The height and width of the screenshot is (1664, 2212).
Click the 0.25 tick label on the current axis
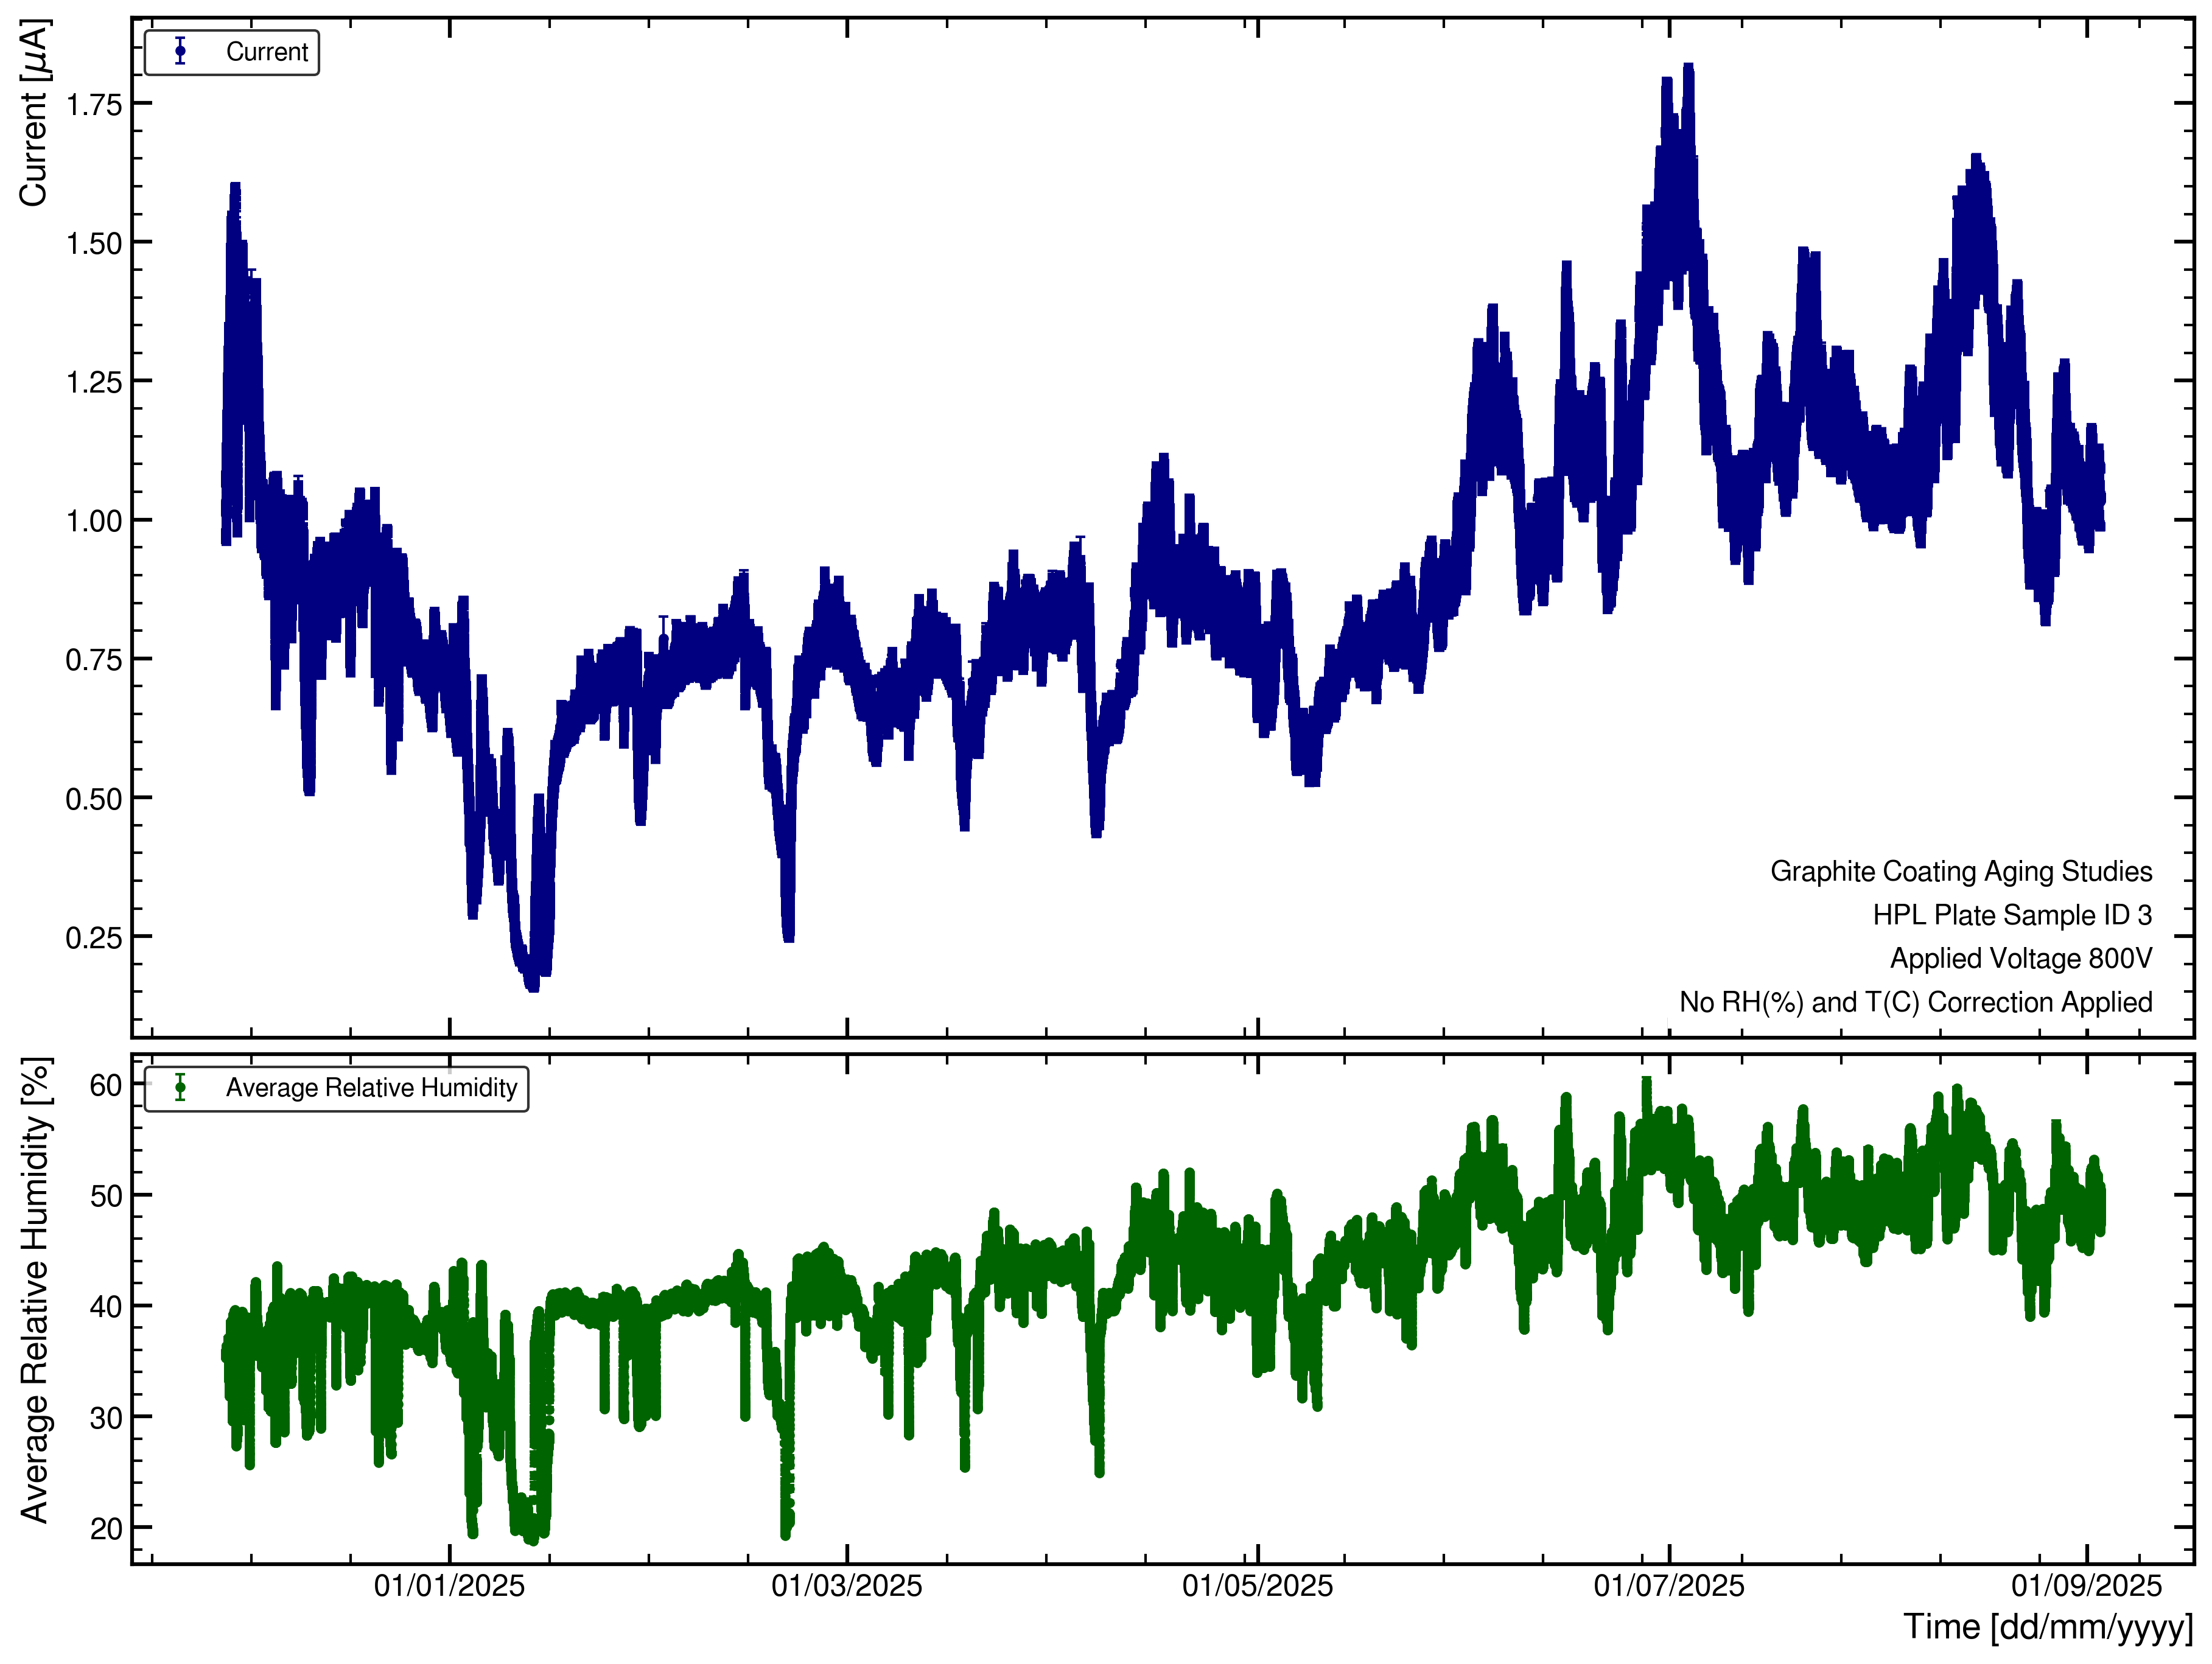[x=94, y=938]
